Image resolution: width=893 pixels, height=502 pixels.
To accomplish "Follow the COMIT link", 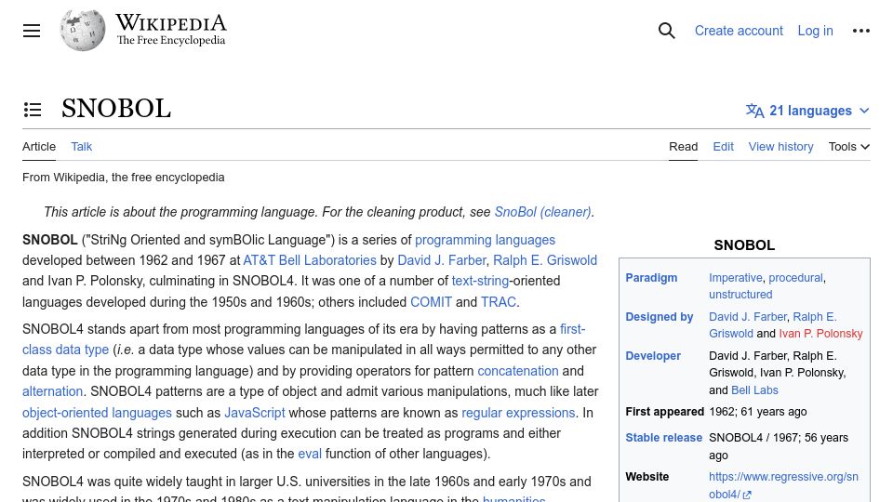I will [431, 301].
